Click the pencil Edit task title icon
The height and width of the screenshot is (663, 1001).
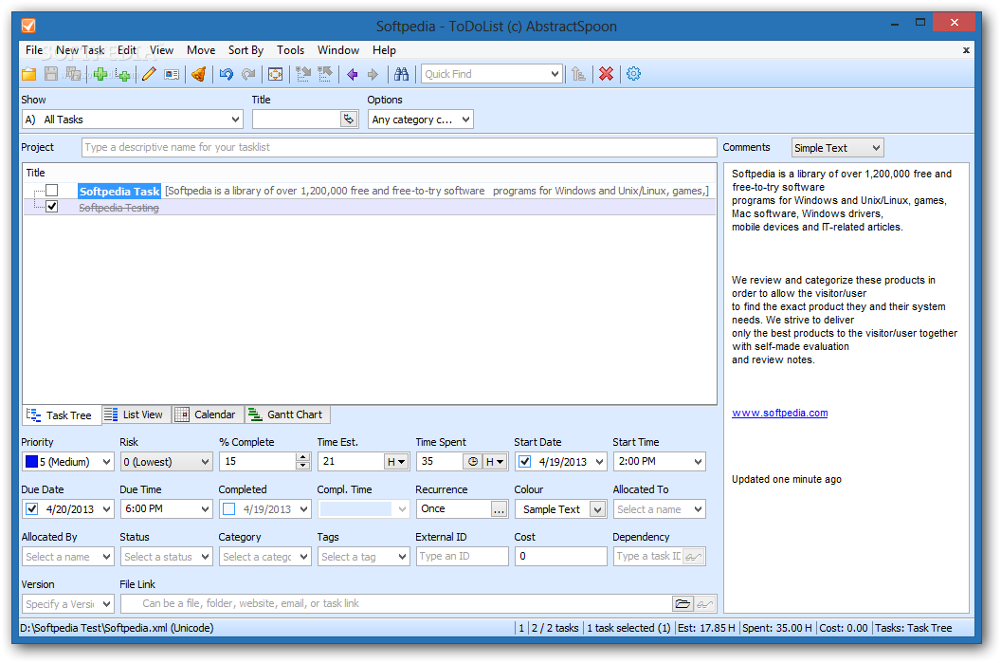click(149, 74)
